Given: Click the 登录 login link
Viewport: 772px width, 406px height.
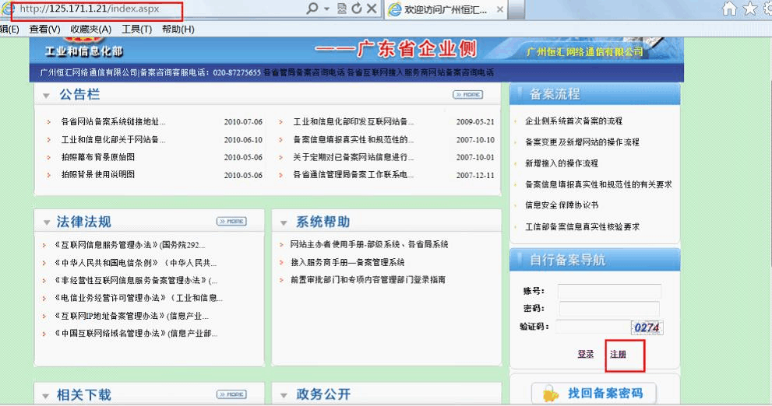Looking at the screenshot, I should click(586, 354).
